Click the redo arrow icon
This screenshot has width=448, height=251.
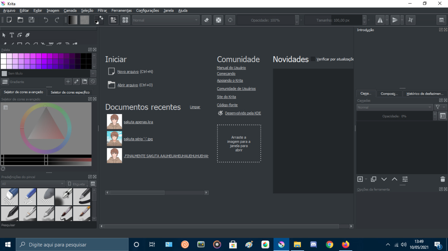click(57, 20)
